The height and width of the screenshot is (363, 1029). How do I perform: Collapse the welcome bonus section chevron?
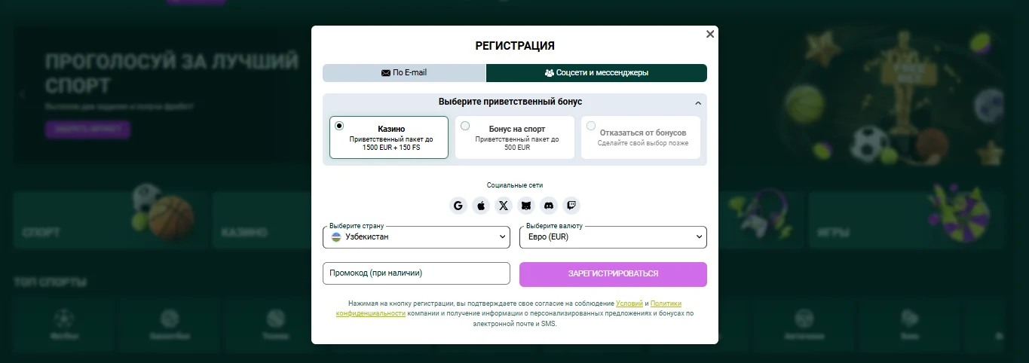[698, 103]
